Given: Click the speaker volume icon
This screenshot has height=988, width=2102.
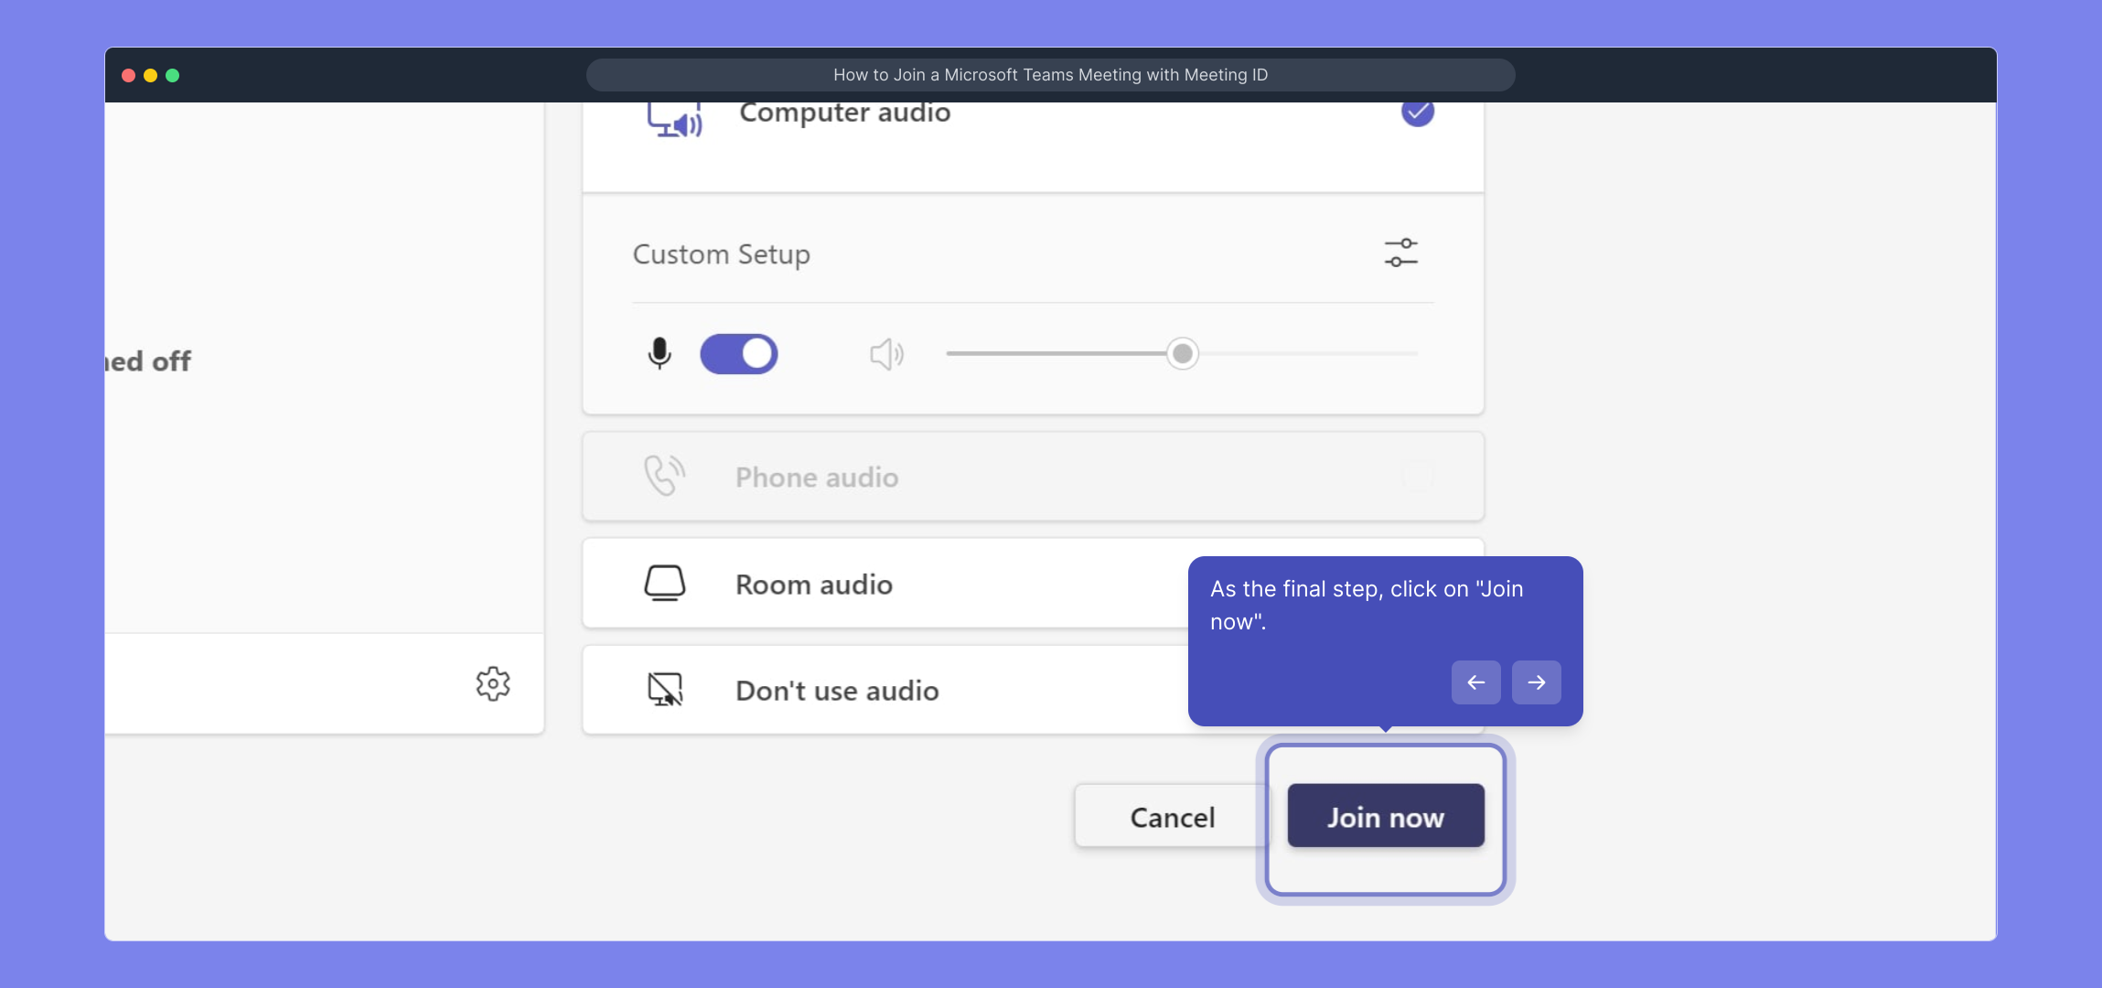Looking at the screenshot, I should pyautogui.click(x=886, y=354).
